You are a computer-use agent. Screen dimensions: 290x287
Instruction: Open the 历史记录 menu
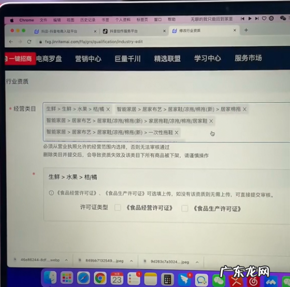(x=88, y=20)
